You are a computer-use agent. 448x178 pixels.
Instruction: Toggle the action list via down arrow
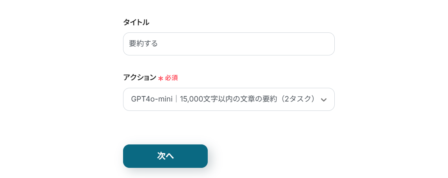click(324, 100)
